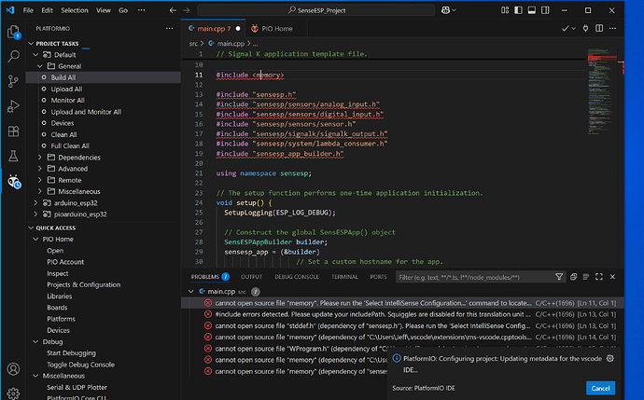Maximize the bottom panel size
The image size is (644, 400).
click(599, 277)
